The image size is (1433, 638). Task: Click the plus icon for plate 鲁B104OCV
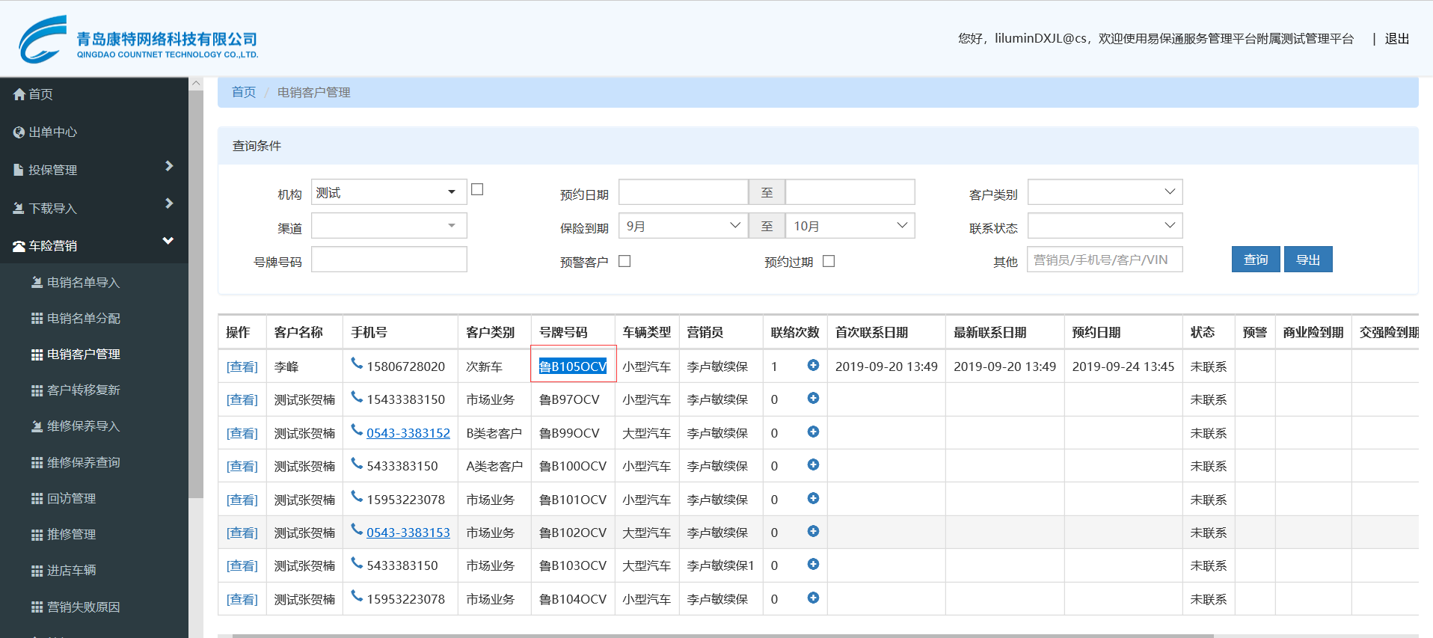pyautogui.click(x=813, y=598)
